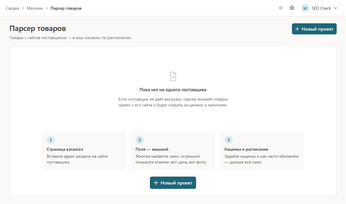Image resolution: width=346 pixels, height=204 pixels.
Task: Open the language globe icon
Action: tap(292, 8)
